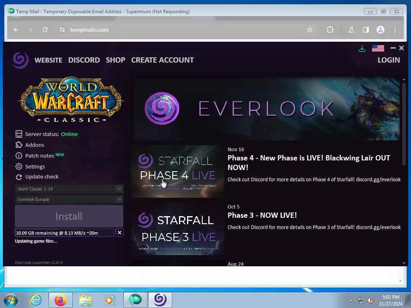Click the Everlook swirl logo in launcher header
The height and width of the screenshot is (308, 411).
point(21,60)
